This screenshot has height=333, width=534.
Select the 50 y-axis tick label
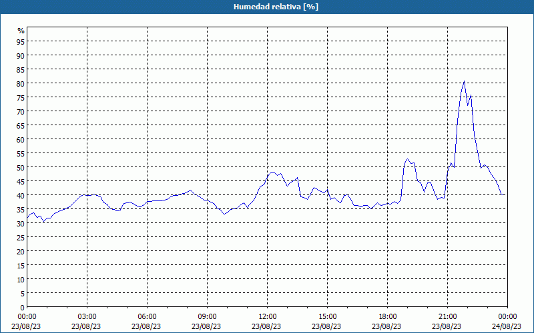21,167
